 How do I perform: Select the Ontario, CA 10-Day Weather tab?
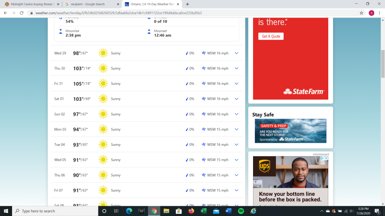pyautogui.click(x=152, y=4)
